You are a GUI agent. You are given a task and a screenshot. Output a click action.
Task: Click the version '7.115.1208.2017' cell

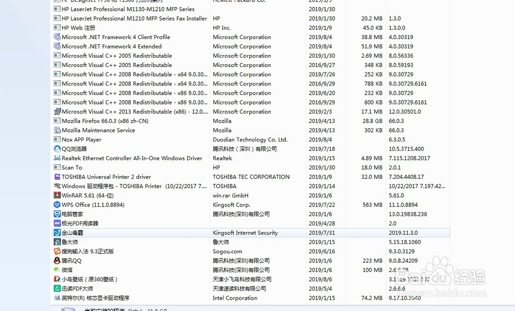(x=409, y=158)
